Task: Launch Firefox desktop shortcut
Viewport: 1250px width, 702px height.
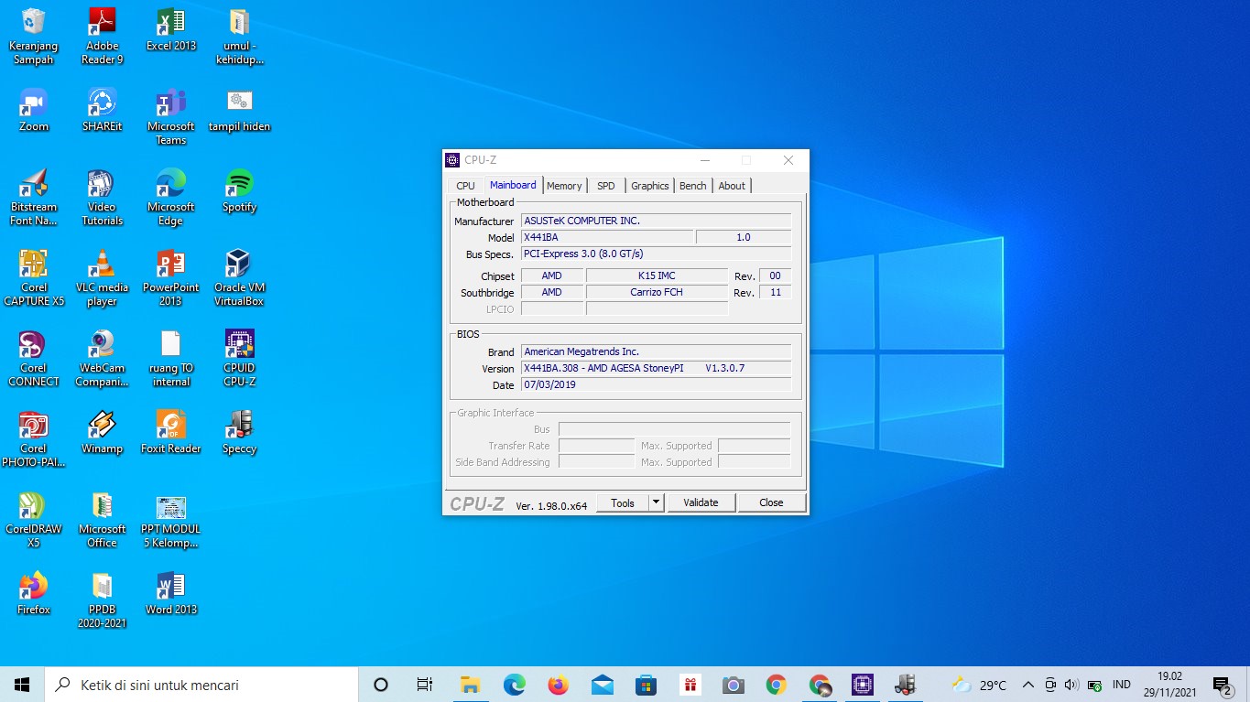Action: tap(34, 593)
